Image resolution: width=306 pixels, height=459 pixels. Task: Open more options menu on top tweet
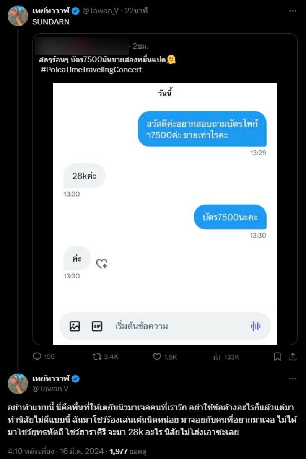pyautogui.click(x=293, y=11)
